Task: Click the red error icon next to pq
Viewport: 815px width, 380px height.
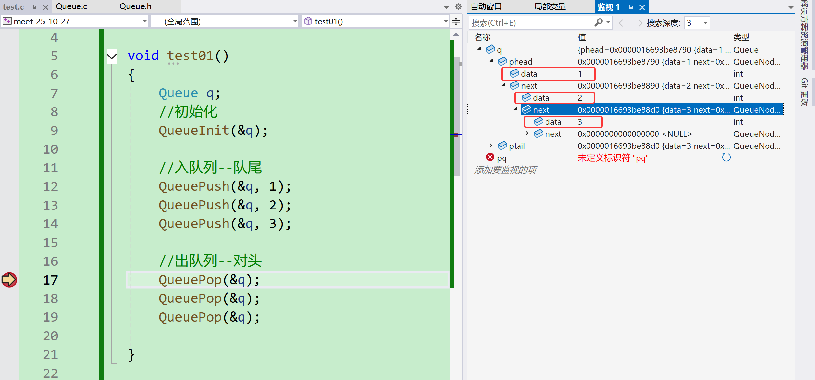Action: click(490, 157)
